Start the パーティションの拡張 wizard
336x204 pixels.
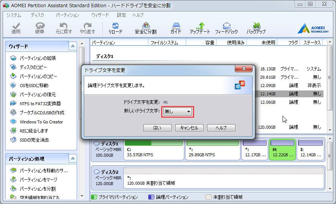point(33,58)
